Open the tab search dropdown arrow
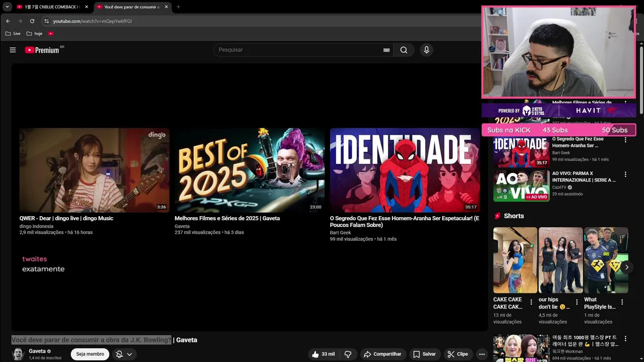The image size is (644, 362). coord(7,7)
